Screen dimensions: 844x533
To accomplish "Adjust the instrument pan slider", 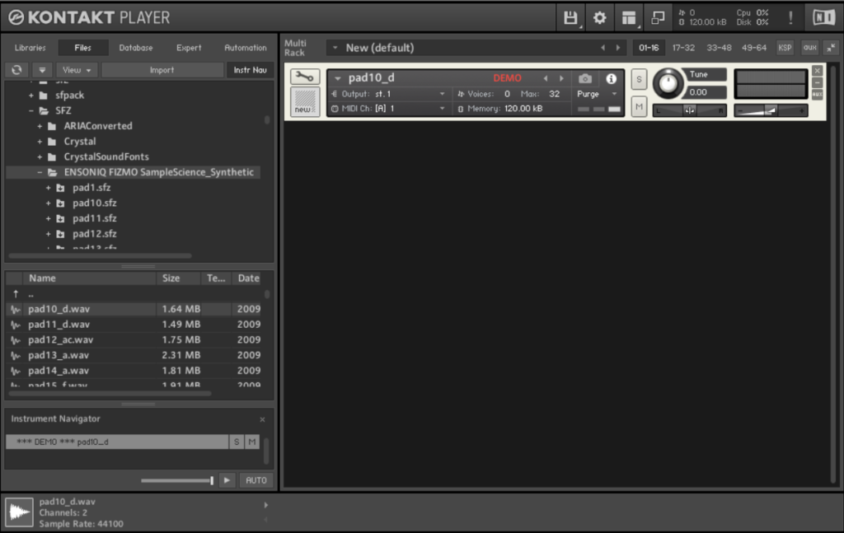I will (690, 110).
